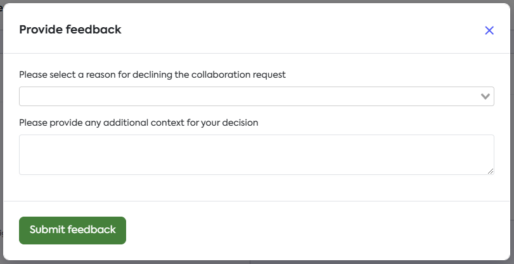This screenshot has width=514, height=264.
Task: Click the chevron arrow in the reason dropdown
Action: [x=485, y=97]
